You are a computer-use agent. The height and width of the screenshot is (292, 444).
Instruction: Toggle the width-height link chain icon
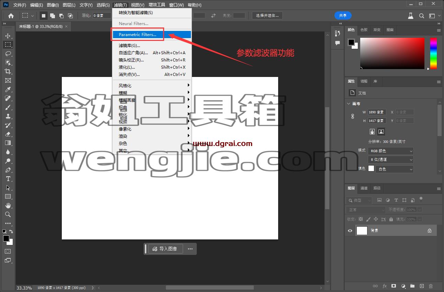(353, 116)
